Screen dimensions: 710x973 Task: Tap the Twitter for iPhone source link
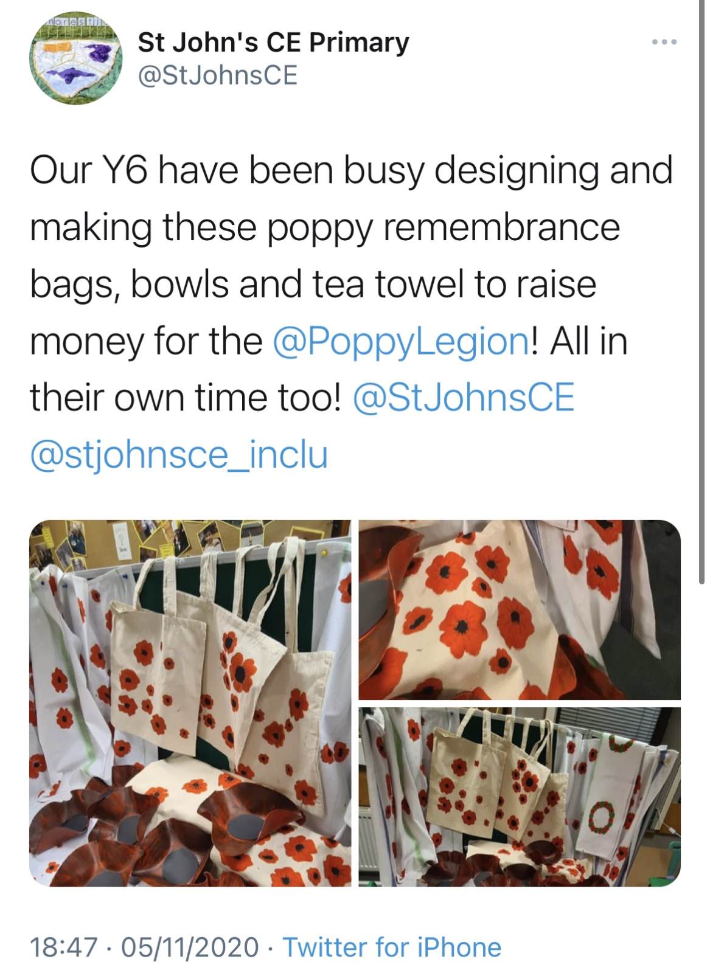tap(392, 947)
